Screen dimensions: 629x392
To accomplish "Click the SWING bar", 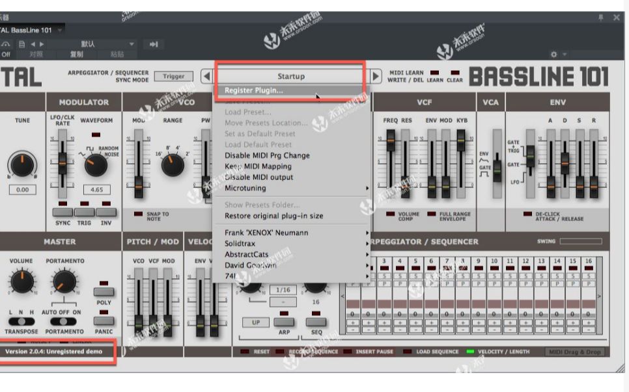I will click(x=581, y=241).
